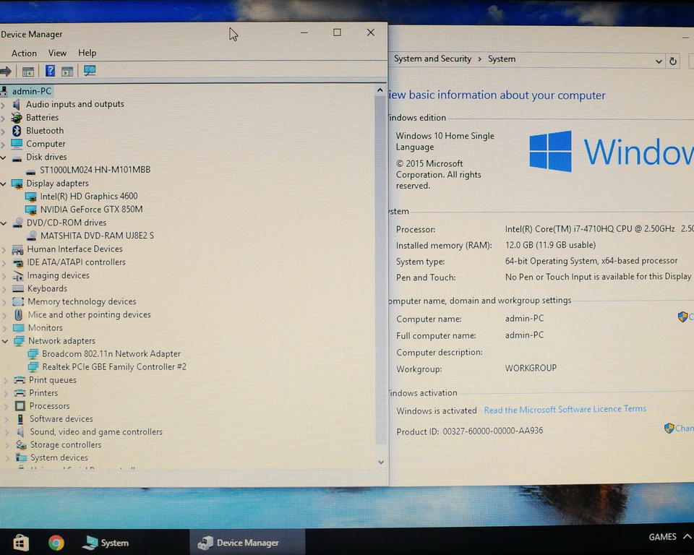
Task: Open the Action menu
Action: tap(24, 53)
